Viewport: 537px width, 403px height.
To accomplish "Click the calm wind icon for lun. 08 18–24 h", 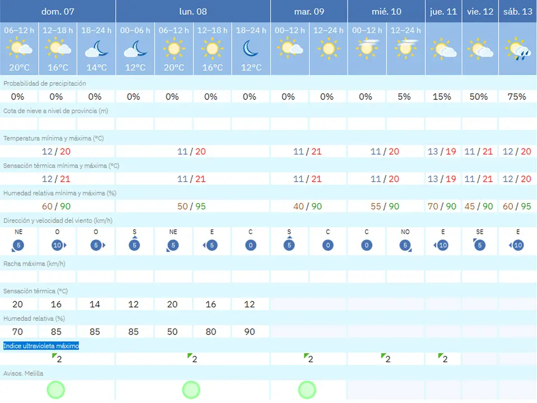I will 251,245.
